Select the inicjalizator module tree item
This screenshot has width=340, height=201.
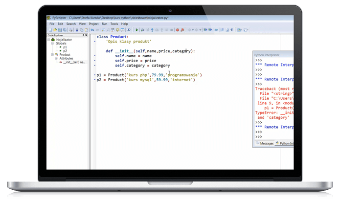click(64, 40)
